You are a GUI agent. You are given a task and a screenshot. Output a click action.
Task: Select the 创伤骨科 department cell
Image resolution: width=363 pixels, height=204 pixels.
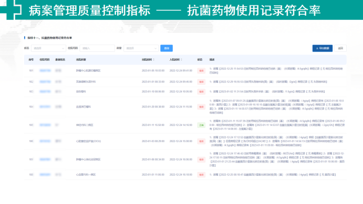click(x=81, y=92)
